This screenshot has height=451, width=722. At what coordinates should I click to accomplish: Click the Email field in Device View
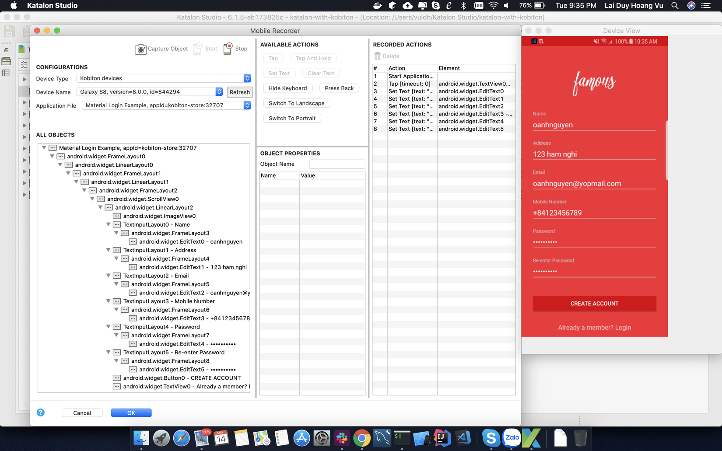(594, 184)
